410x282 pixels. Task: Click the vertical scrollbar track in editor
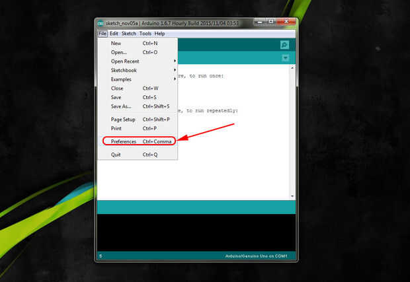click(292, 132)
